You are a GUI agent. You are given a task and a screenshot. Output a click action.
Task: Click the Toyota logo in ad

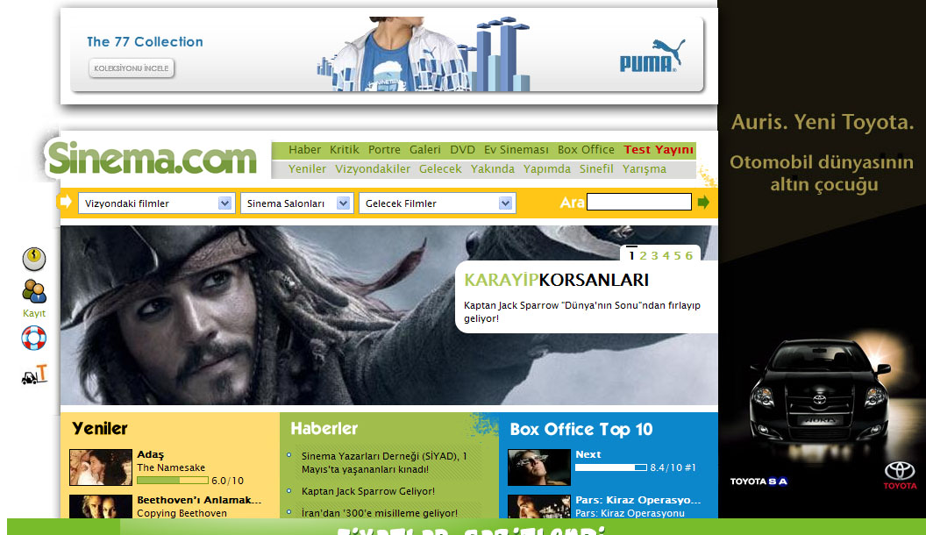pos(900,475)
